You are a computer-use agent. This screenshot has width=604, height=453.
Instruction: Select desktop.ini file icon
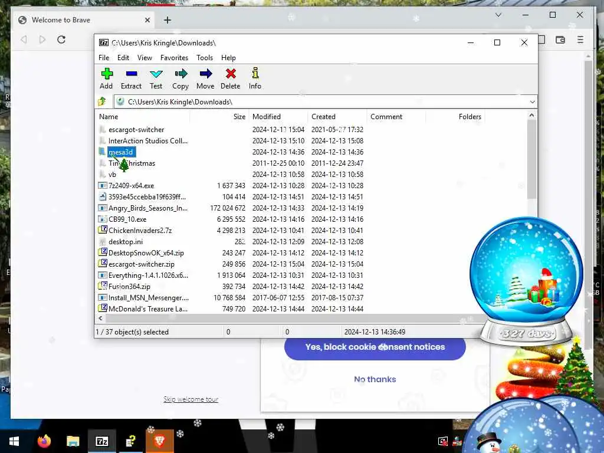coord(102,242)
